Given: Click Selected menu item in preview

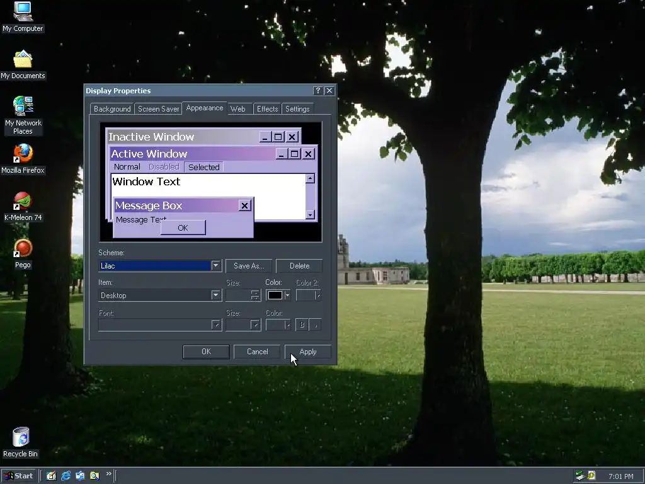Looking at the screenshot, I should point(203,167).
